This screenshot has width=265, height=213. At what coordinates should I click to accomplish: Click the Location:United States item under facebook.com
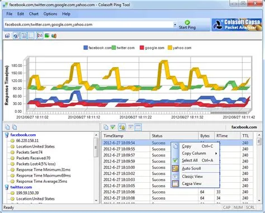pos(35,146)
